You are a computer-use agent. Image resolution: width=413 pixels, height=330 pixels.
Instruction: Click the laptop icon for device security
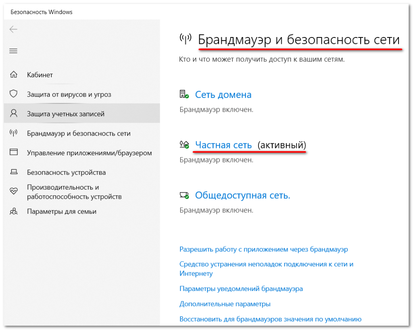(14, 172)
